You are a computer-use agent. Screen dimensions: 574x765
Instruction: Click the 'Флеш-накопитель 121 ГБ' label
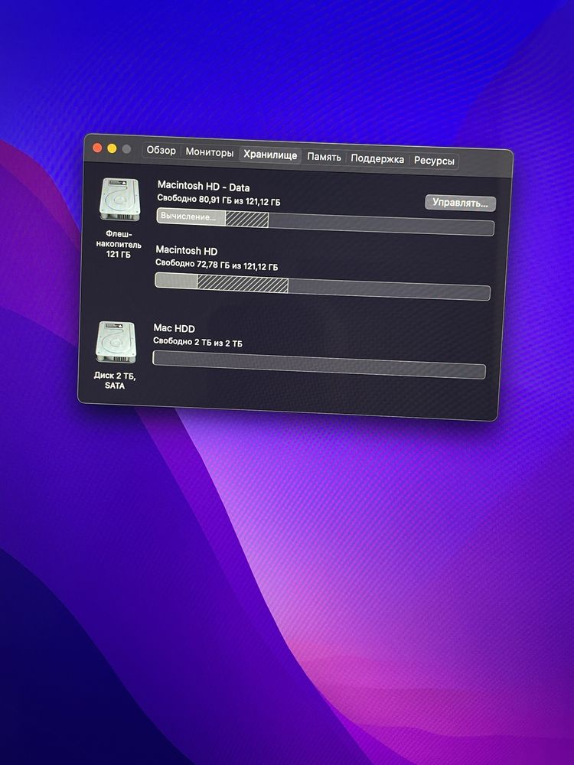pos(119,244)
